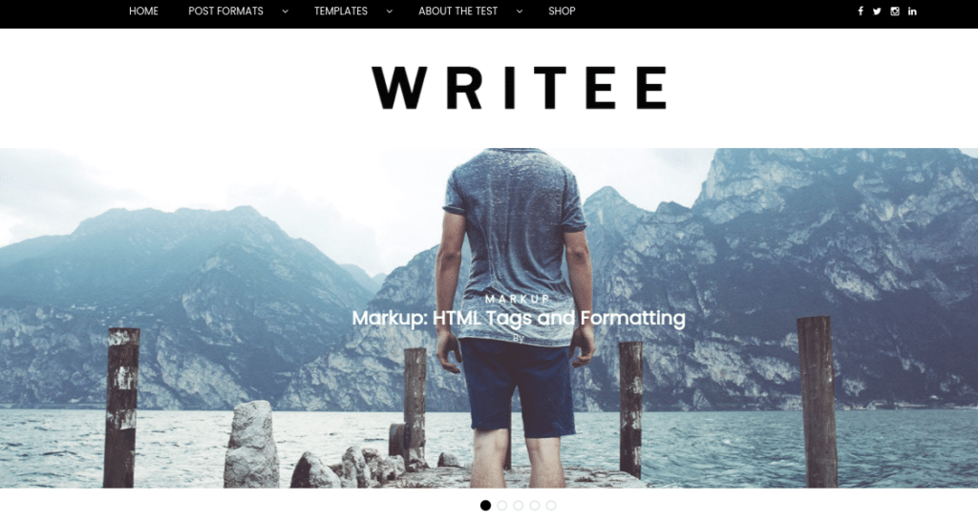Click the Templates menu label
The height and width of the screenshot is (522, 978).
(x=341, y=11)
